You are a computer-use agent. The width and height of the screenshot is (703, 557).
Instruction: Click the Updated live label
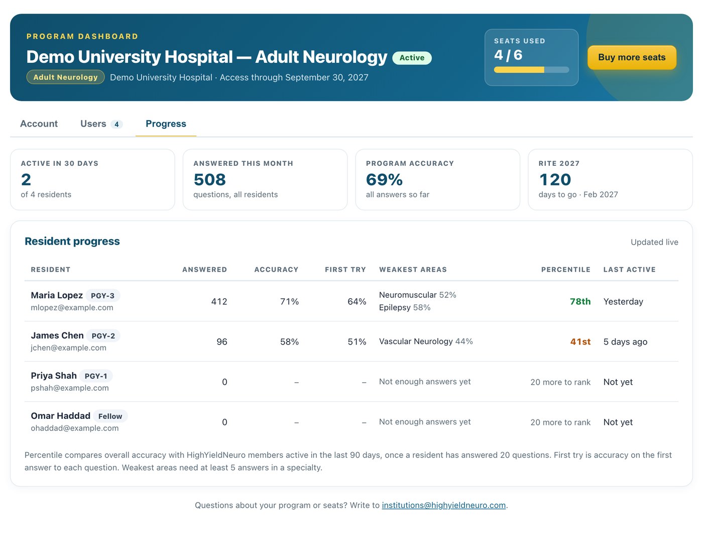(x=654, y=242)
